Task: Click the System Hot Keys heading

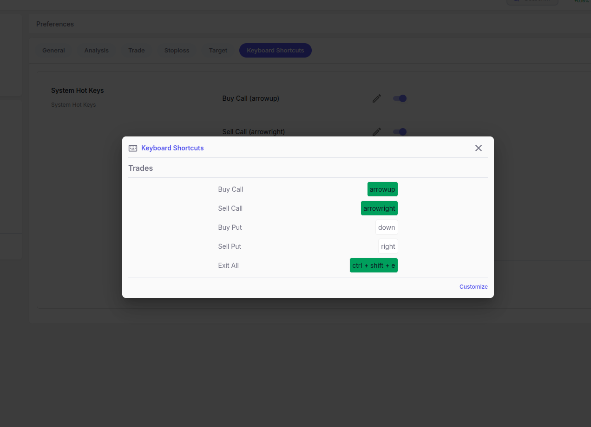Action: pos(78,91)
